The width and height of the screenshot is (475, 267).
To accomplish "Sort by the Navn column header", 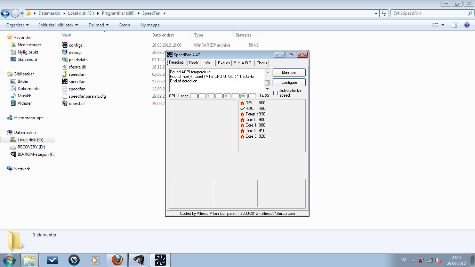I will [105, 35].
